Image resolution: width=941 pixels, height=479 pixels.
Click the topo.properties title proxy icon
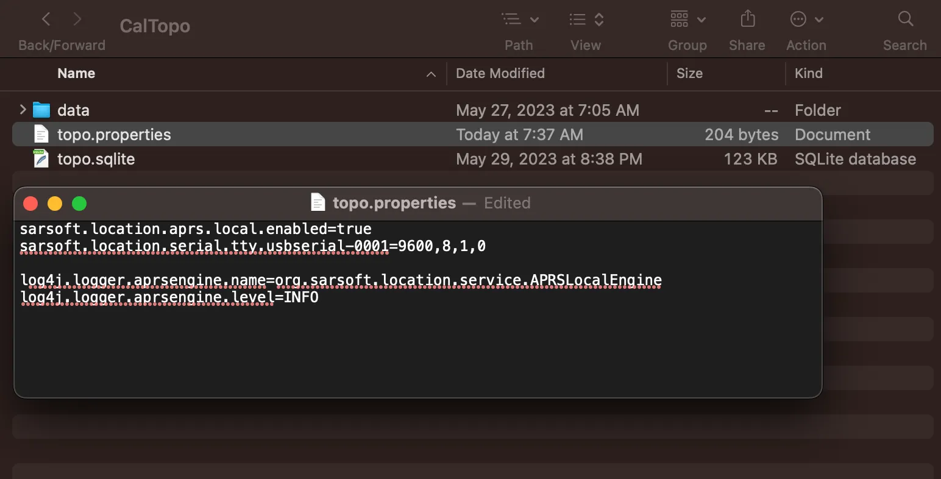pos(318,203)
